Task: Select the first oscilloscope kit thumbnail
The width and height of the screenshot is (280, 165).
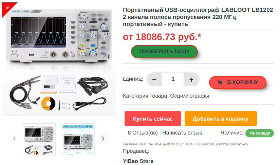Action: (39, 140)
